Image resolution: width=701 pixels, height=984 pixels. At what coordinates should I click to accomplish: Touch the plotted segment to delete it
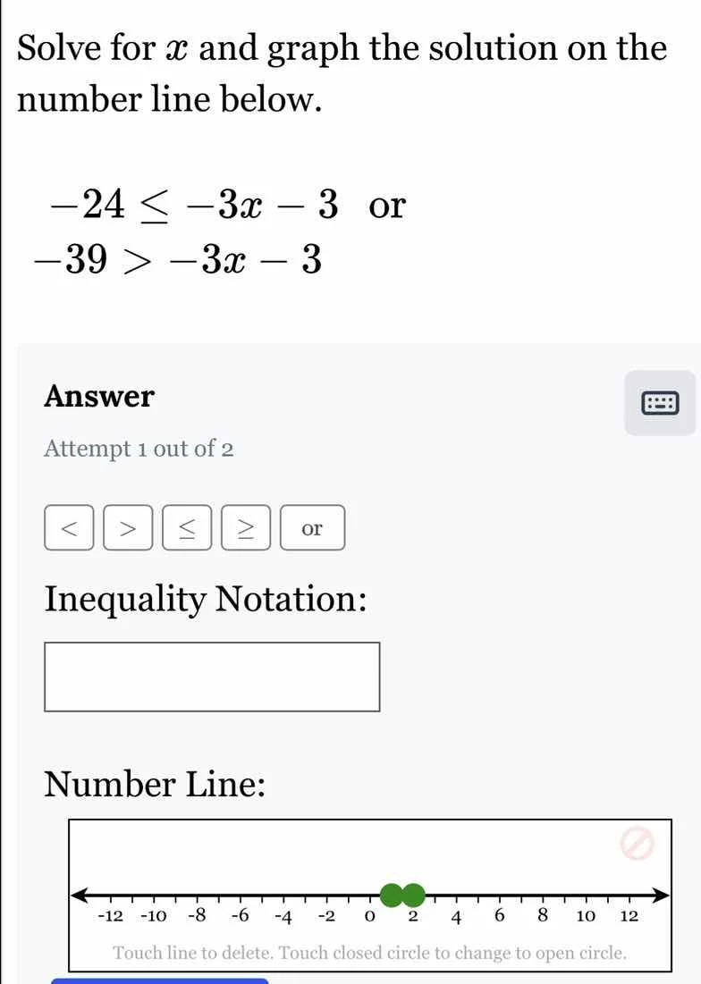[401, 894]
